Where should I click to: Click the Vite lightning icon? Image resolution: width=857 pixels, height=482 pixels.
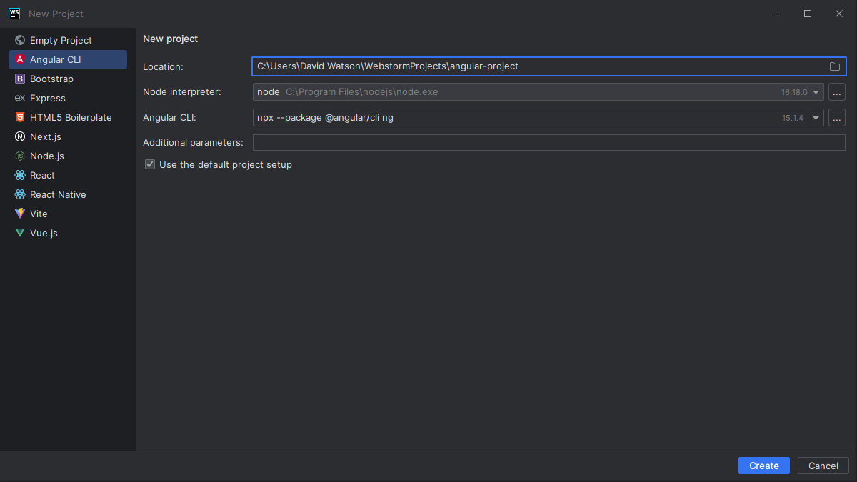point(19,214)
